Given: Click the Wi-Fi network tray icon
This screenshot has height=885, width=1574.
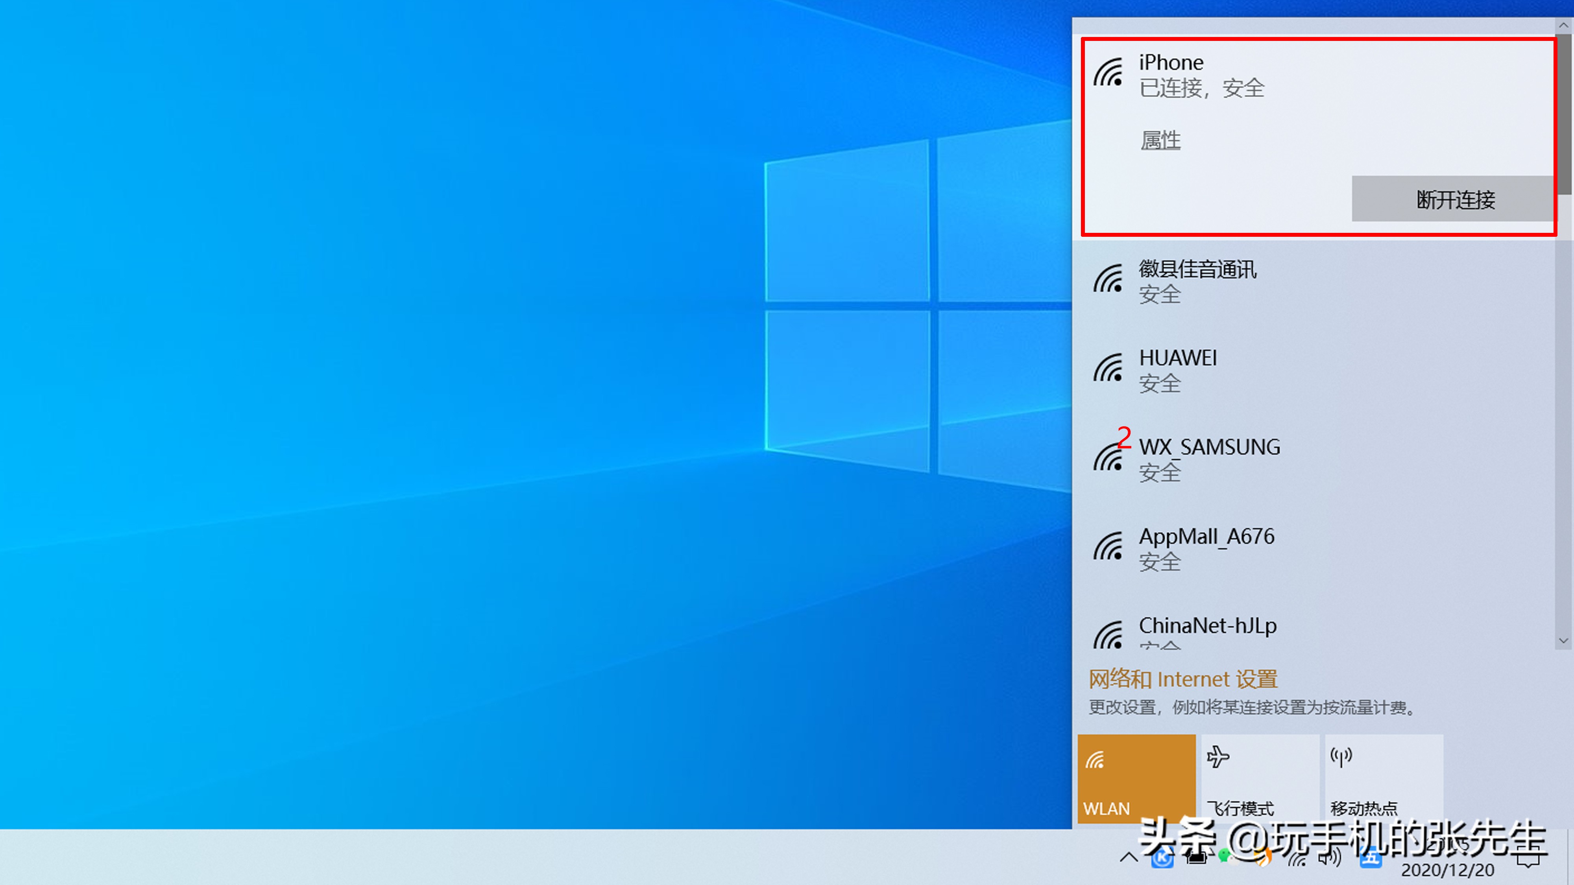Looking at the screenshot, I should click(1297, 859).
